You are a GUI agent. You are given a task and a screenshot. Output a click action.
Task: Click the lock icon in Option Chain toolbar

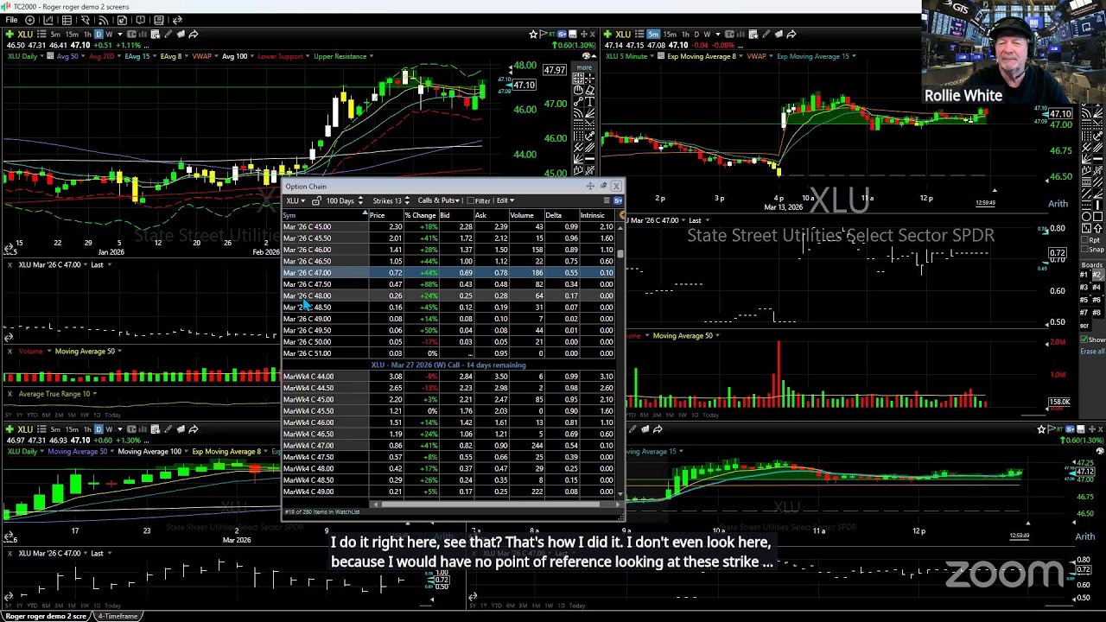(317, 200)
